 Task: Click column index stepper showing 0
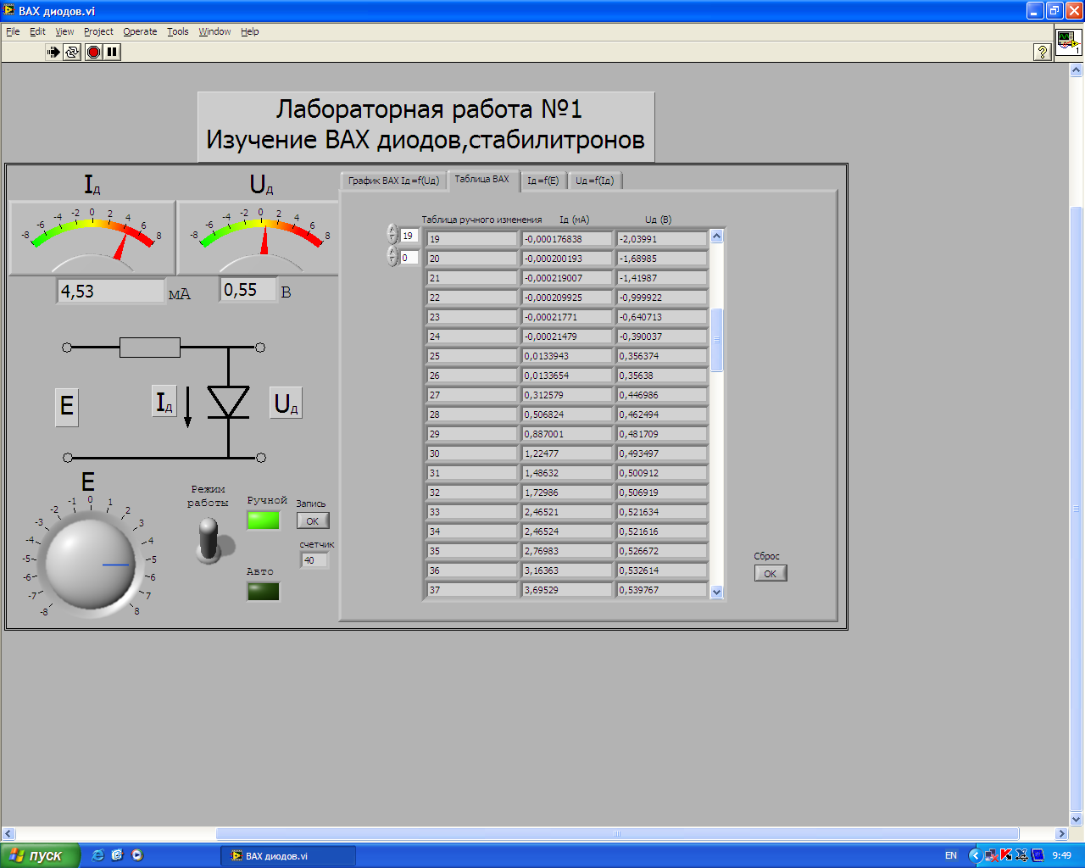[392, 256]
